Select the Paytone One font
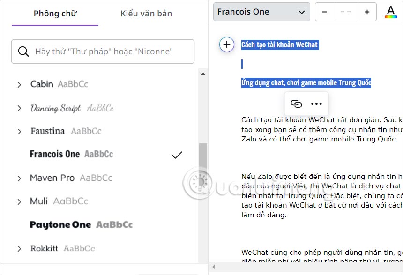The width and height of the screenshot is (403, 275). pyautogui.click(x=61, y=224)
